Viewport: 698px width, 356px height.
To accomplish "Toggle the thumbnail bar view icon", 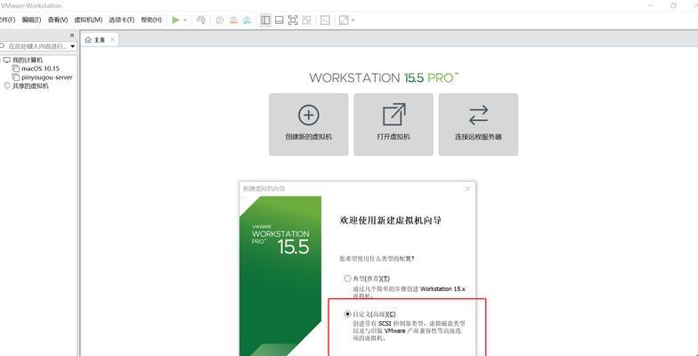I will [280, 20].
